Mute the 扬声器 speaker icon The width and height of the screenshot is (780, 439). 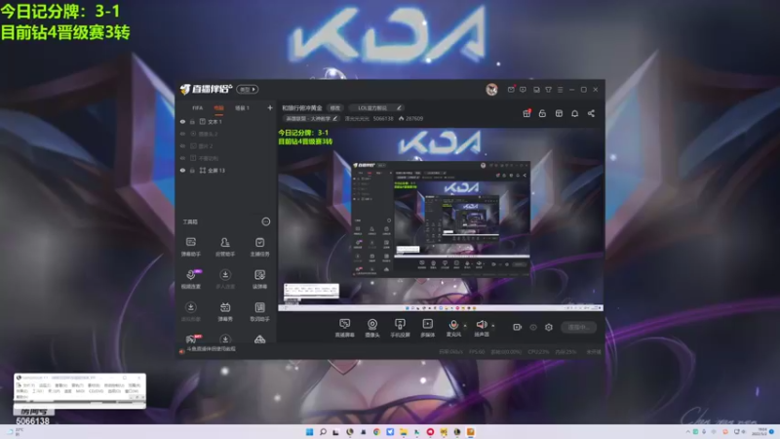(481, 325)
